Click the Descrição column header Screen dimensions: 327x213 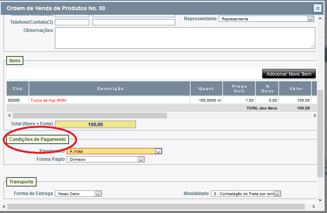tap(110, 89)
